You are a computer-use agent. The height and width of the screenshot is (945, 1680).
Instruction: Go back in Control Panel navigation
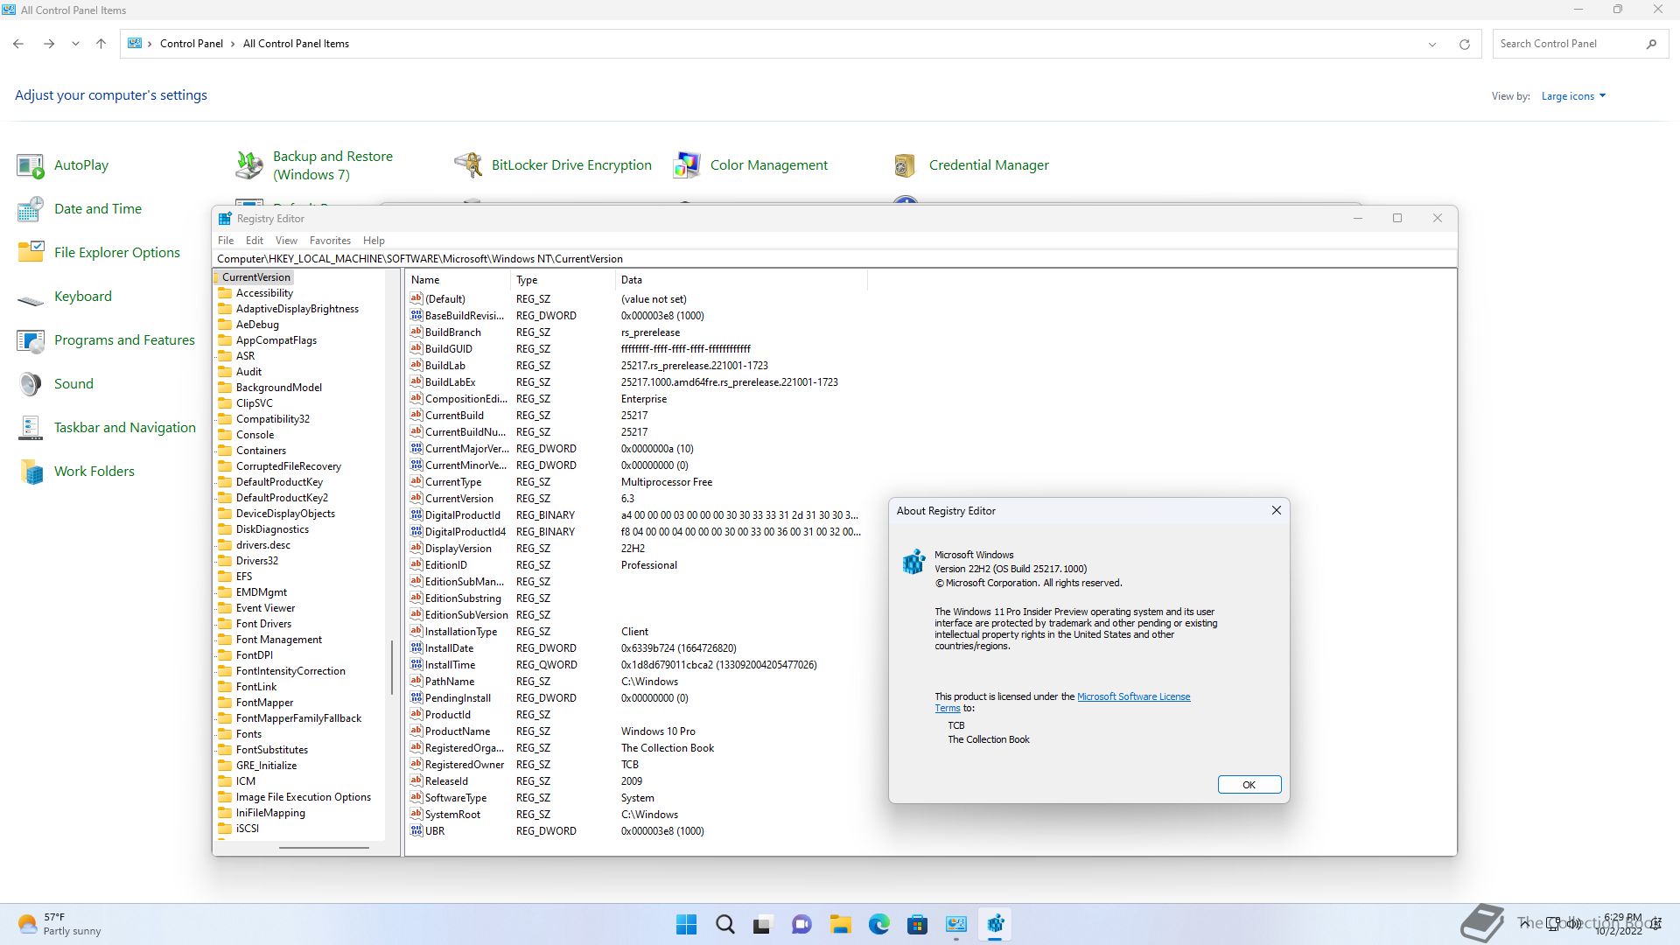click(18, 44)
